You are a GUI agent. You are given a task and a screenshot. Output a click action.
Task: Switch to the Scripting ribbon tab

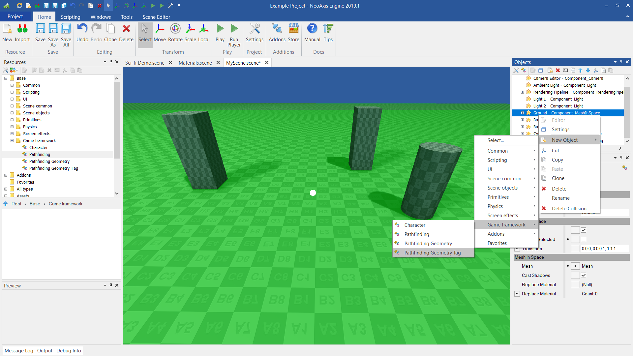(x=70, y=17)
